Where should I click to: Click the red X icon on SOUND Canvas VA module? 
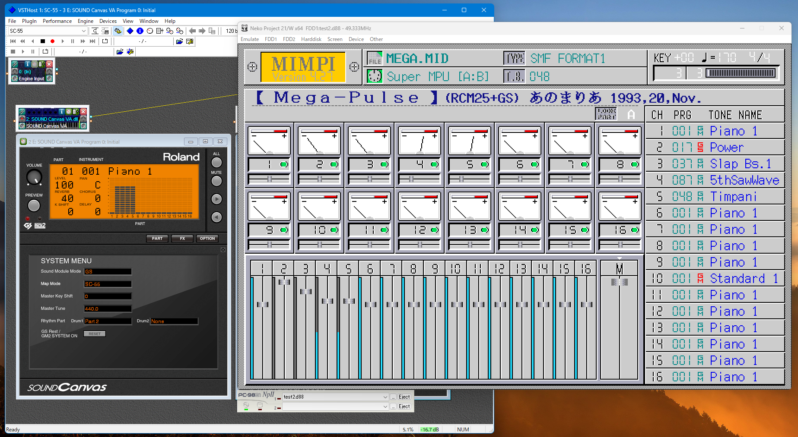click(83, 111)
